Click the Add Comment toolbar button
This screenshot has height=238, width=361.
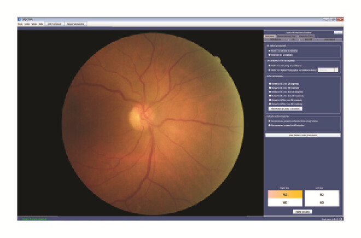click(55, 24)
